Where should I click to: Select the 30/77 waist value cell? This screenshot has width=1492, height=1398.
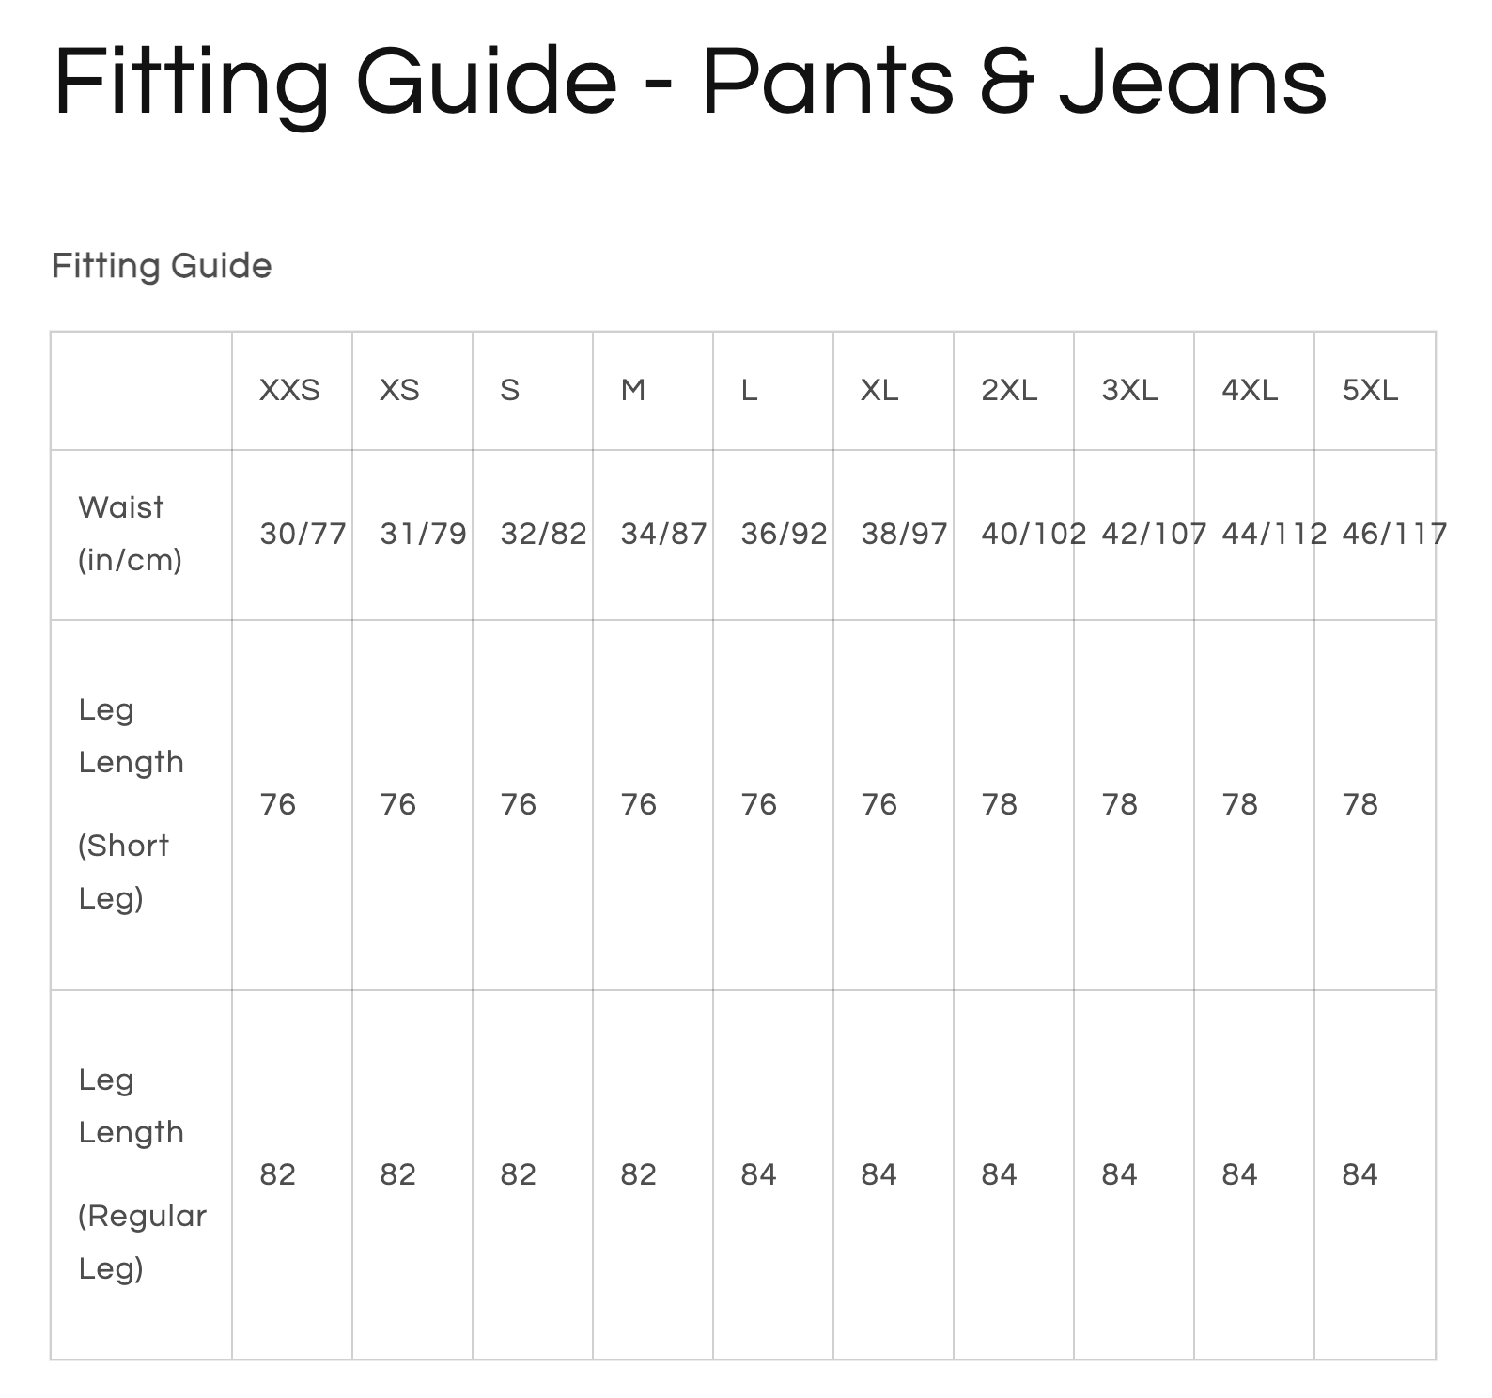[303, 534]
